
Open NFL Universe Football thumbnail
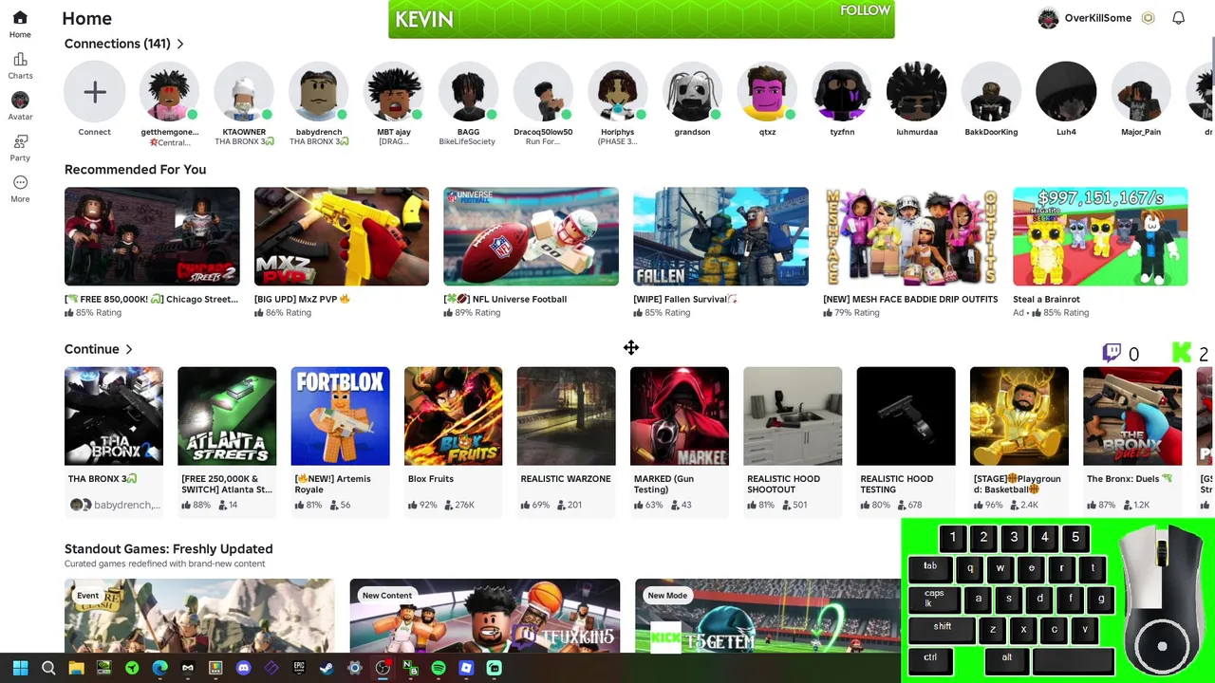point(531,236)
